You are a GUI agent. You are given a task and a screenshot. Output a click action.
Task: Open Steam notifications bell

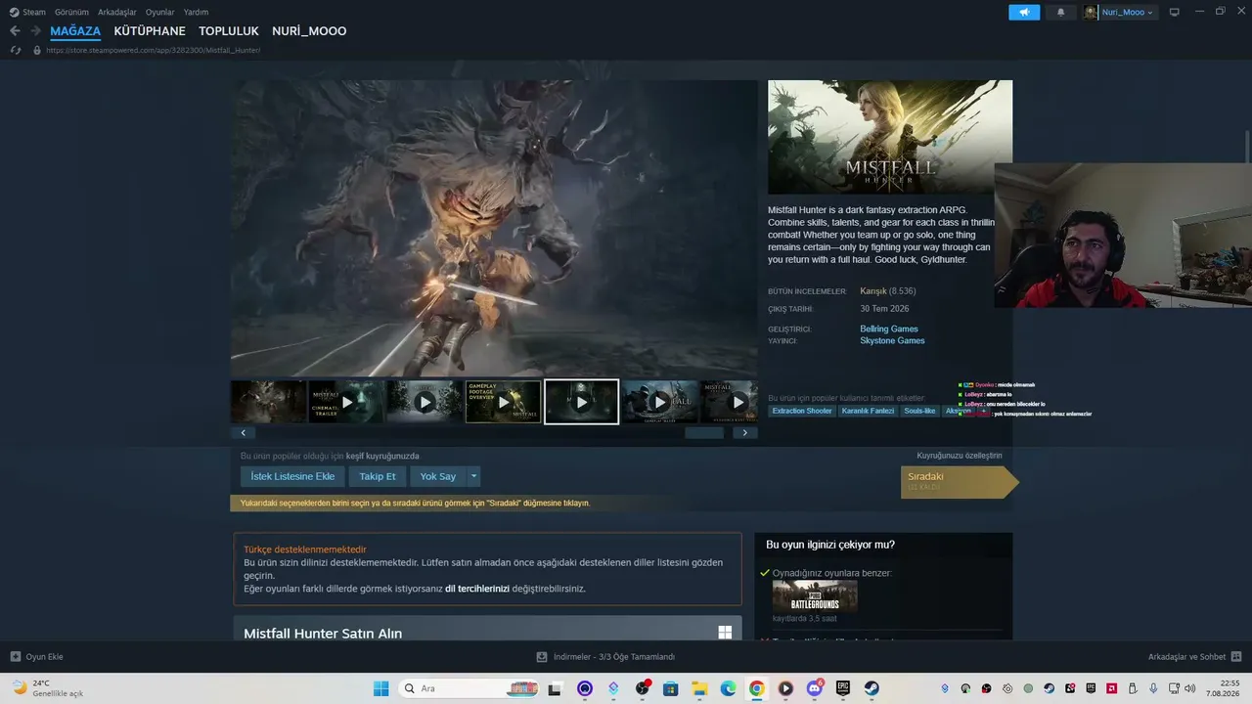[x=1061, y=13]
